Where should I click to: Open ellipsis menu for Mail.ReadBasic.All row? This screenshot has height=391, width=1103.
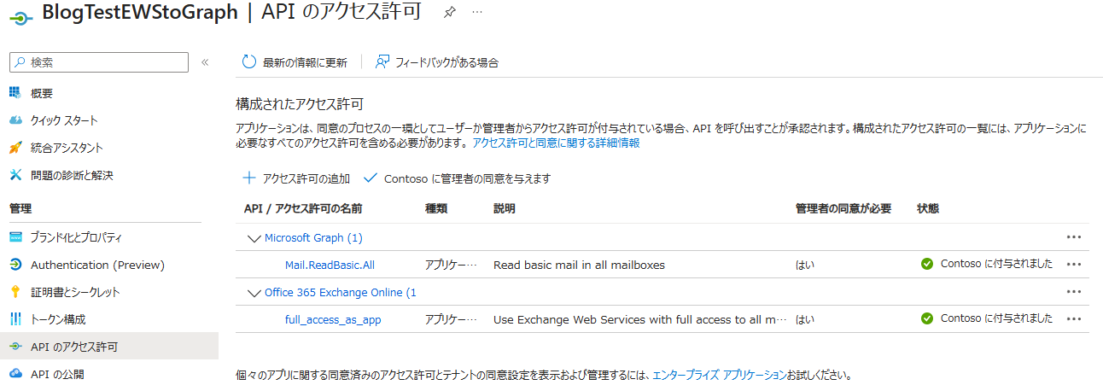1074,265
